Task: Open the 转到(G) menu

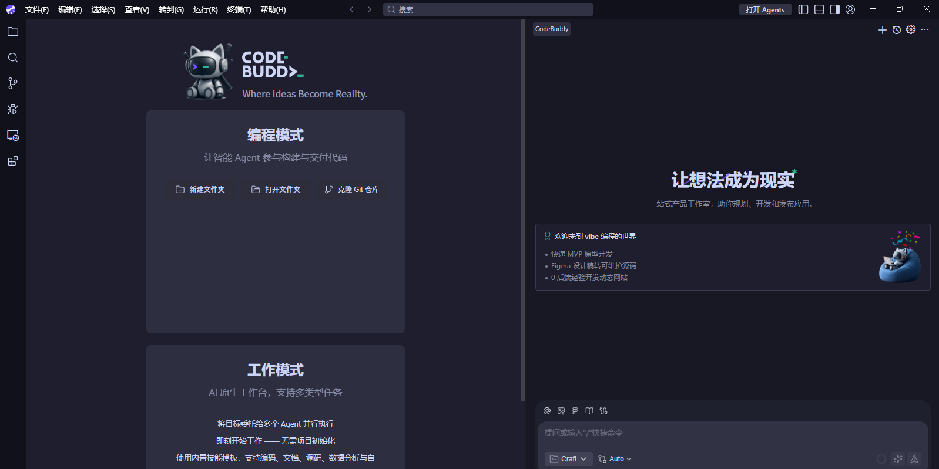Action: [x=171, y=9]
